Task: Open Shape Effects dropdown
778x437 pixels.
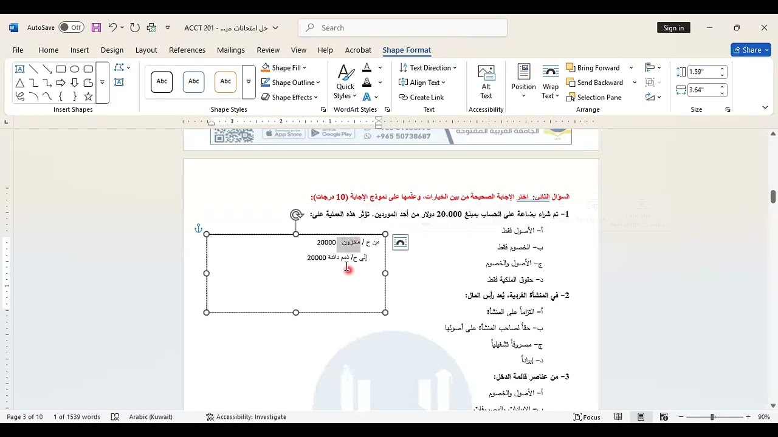Action: click(x=289, y=97)
